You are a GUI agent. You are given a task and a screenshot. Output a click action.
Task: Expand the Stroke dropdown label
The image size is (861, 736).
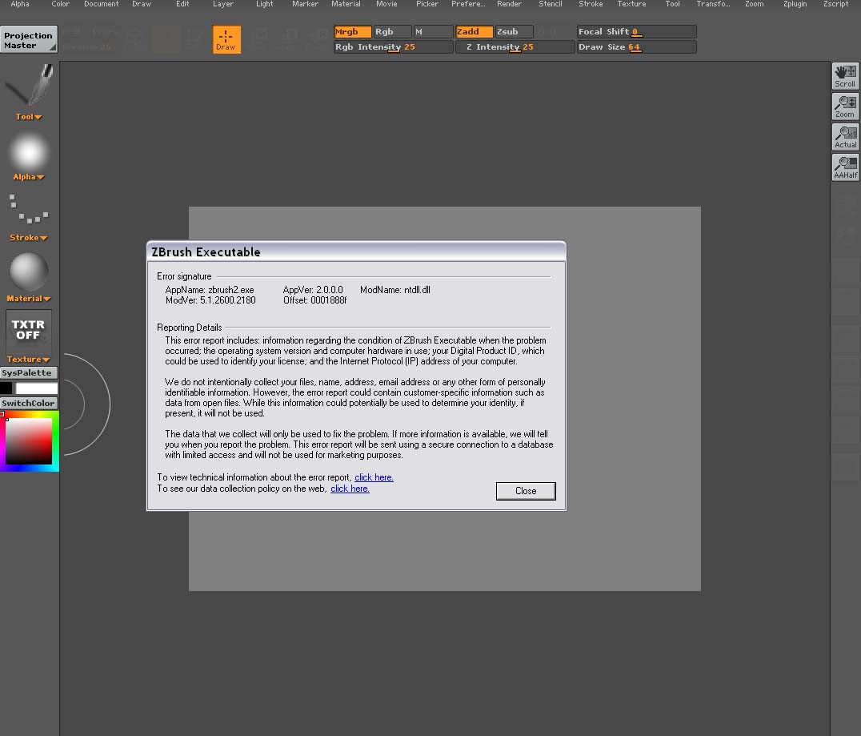coord(29,237)
